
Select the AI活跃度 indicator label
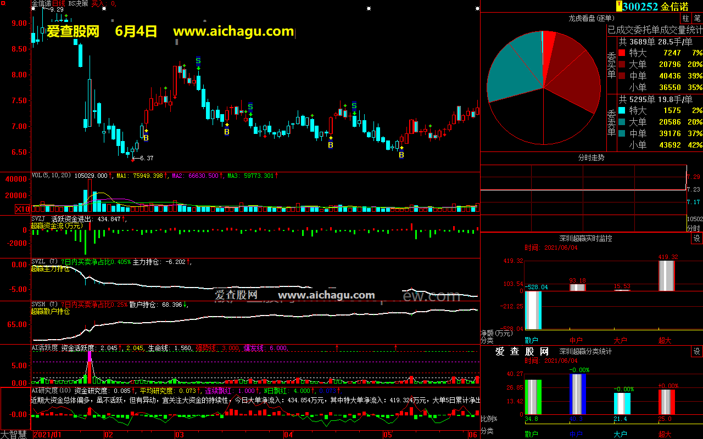(x=44, y=348)
